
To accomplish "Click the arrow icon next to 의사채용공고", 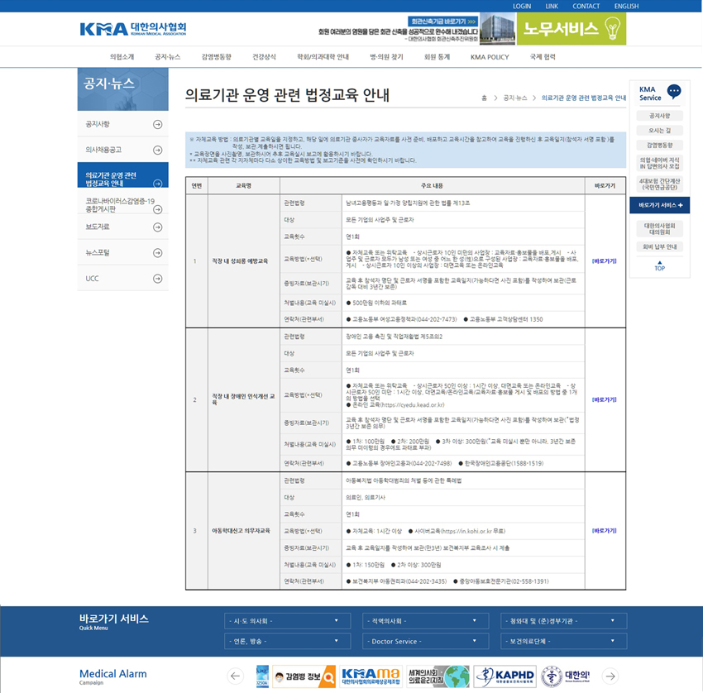I will 157,150.
